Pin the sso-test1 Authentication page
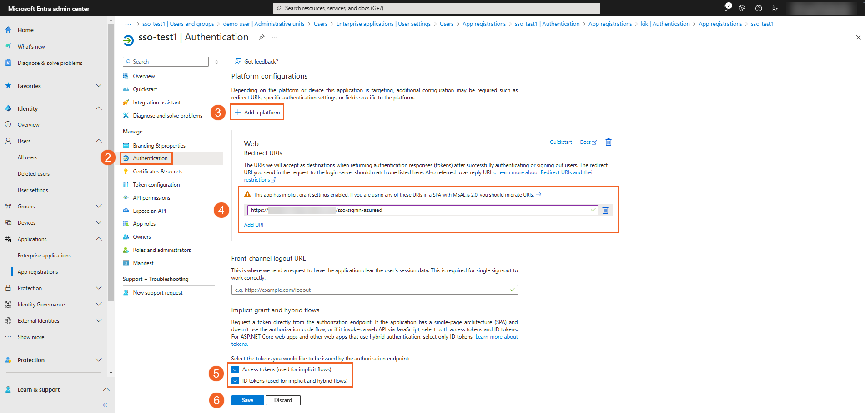Screen dimensions: 865x413 point(262,38)
